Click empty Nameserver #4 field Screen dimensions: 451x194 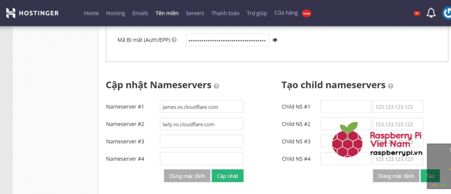tap(202, 159)
